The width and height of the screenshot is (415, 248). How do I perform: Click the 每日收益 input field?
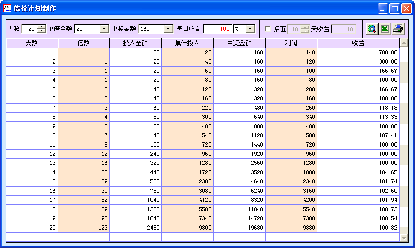pos(218,29)
